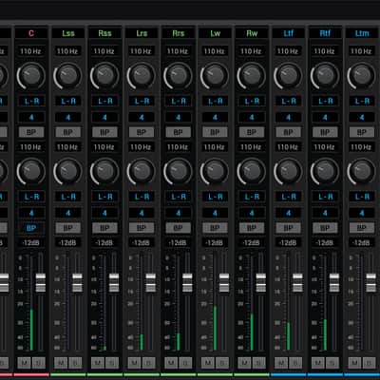This screenshot has height=380, width=380.
Task: Toggle second-filter BP button on Rrs channel
Action: (179, 228)
